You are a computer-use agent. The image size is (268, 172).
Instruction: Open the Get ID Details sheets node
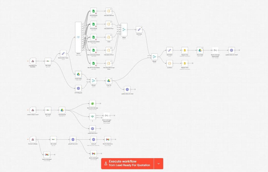click(94, 24)
